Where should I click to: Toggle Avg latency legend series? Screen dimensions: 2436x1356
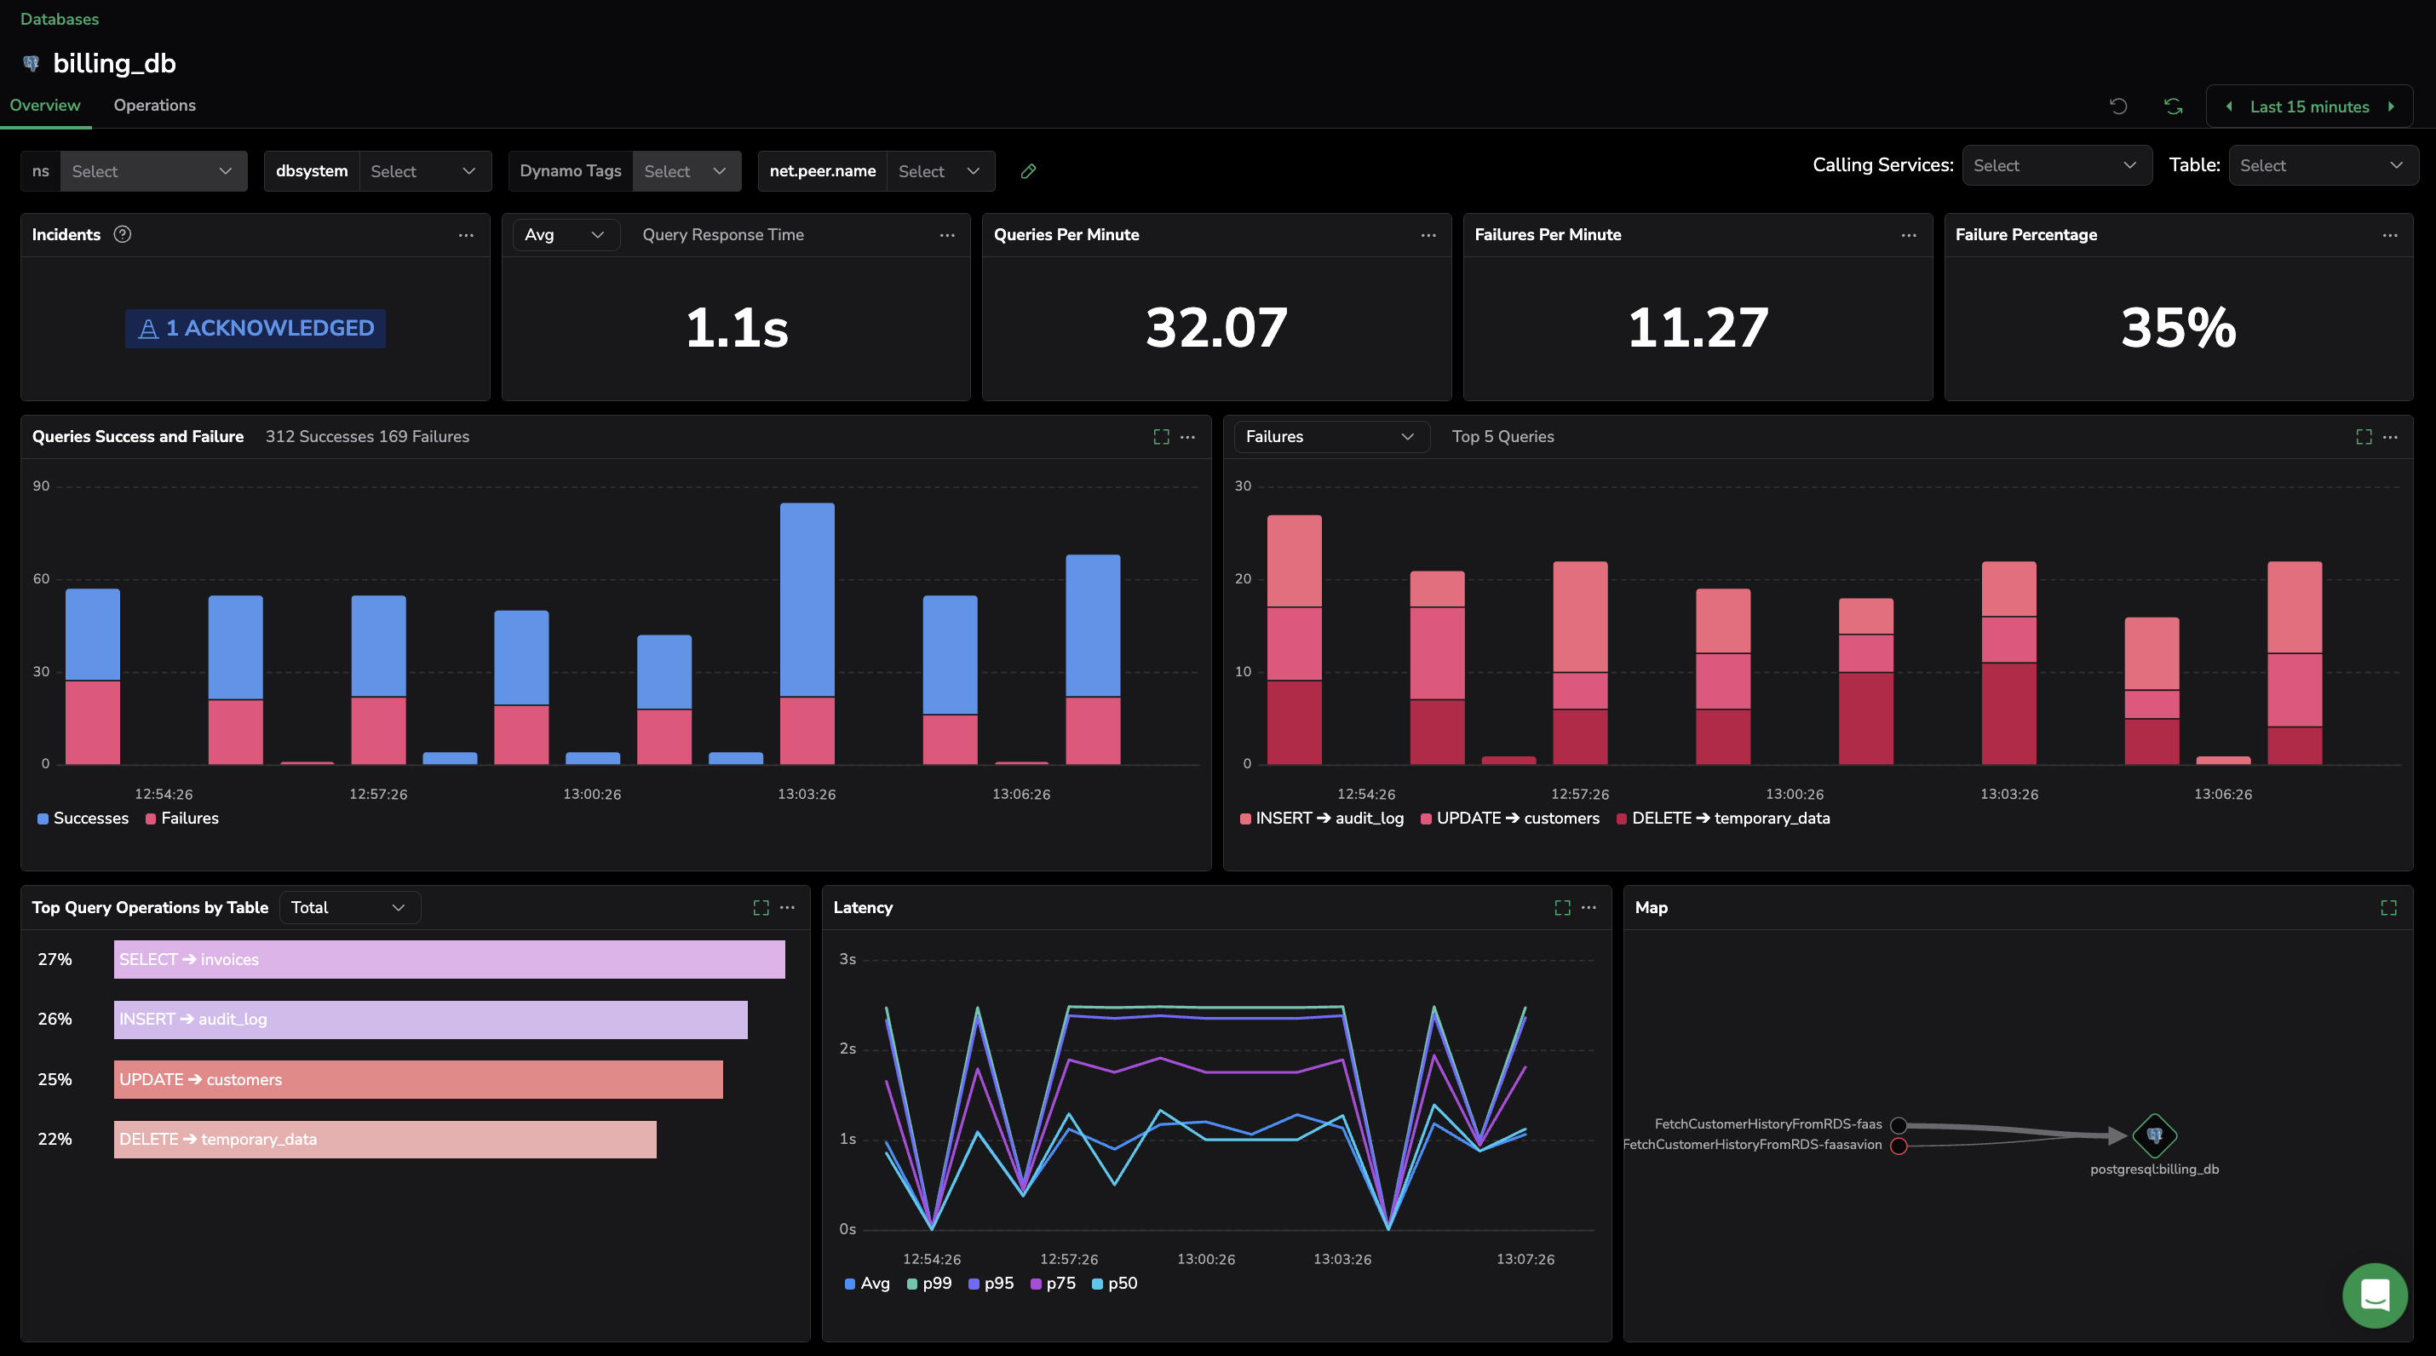(867, 1284)
